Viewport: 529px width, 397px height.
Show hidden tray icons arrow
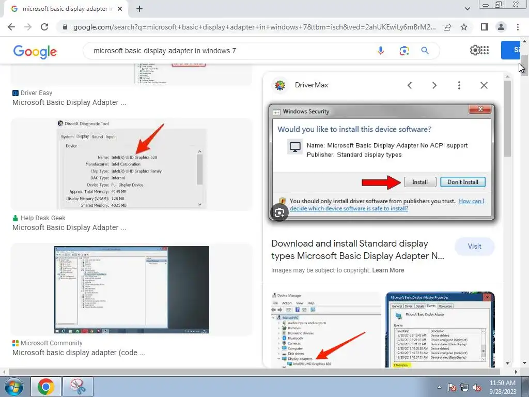click(x=439, y=387)
